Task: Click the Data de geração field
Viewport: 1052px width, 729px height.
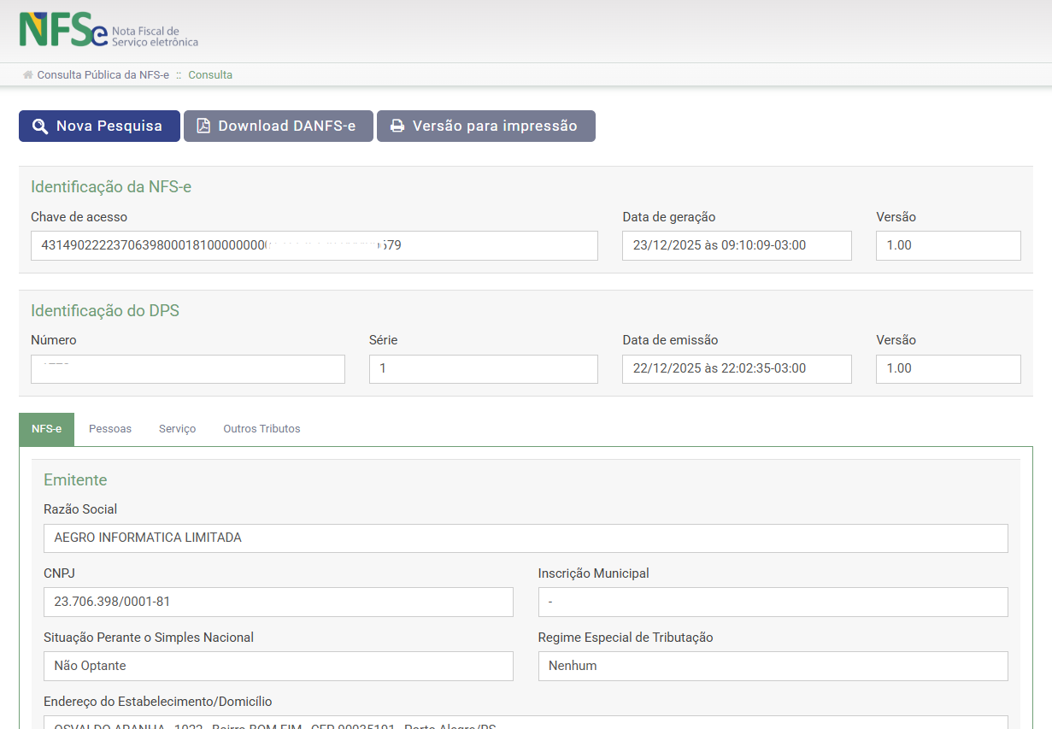Action: (736, 245)
